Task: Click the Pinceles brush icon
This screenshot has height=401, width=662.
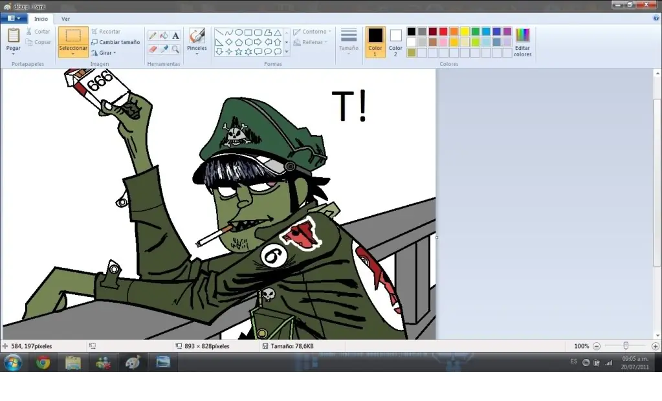Action: 197,36
